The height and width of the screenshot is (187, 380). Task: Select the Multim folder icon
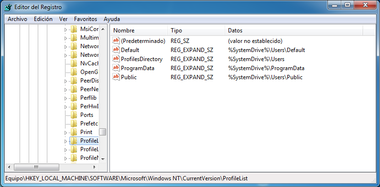74,38
